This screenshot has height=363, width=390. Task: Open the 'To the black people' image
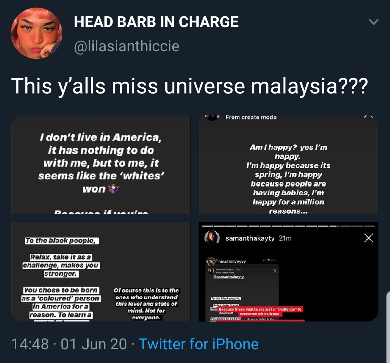101,272
